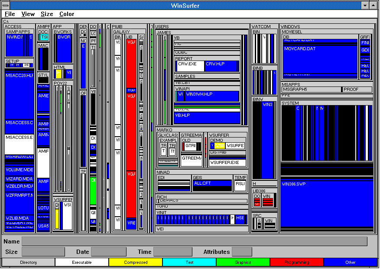The image size is (380, 269).
Task: Click the MOVIESEL directory header
Action: [x=292, y=32]
